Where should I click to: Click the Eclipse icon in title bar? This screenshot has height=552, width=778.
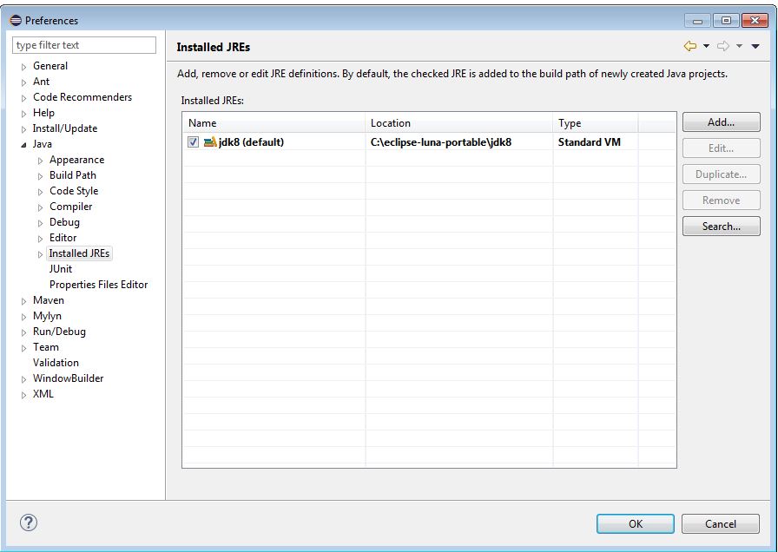click(x=16, y=20)
